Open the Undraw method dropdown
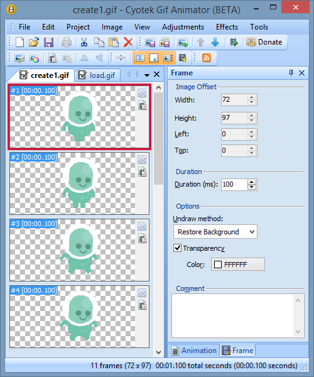 (x=215, y=232)
